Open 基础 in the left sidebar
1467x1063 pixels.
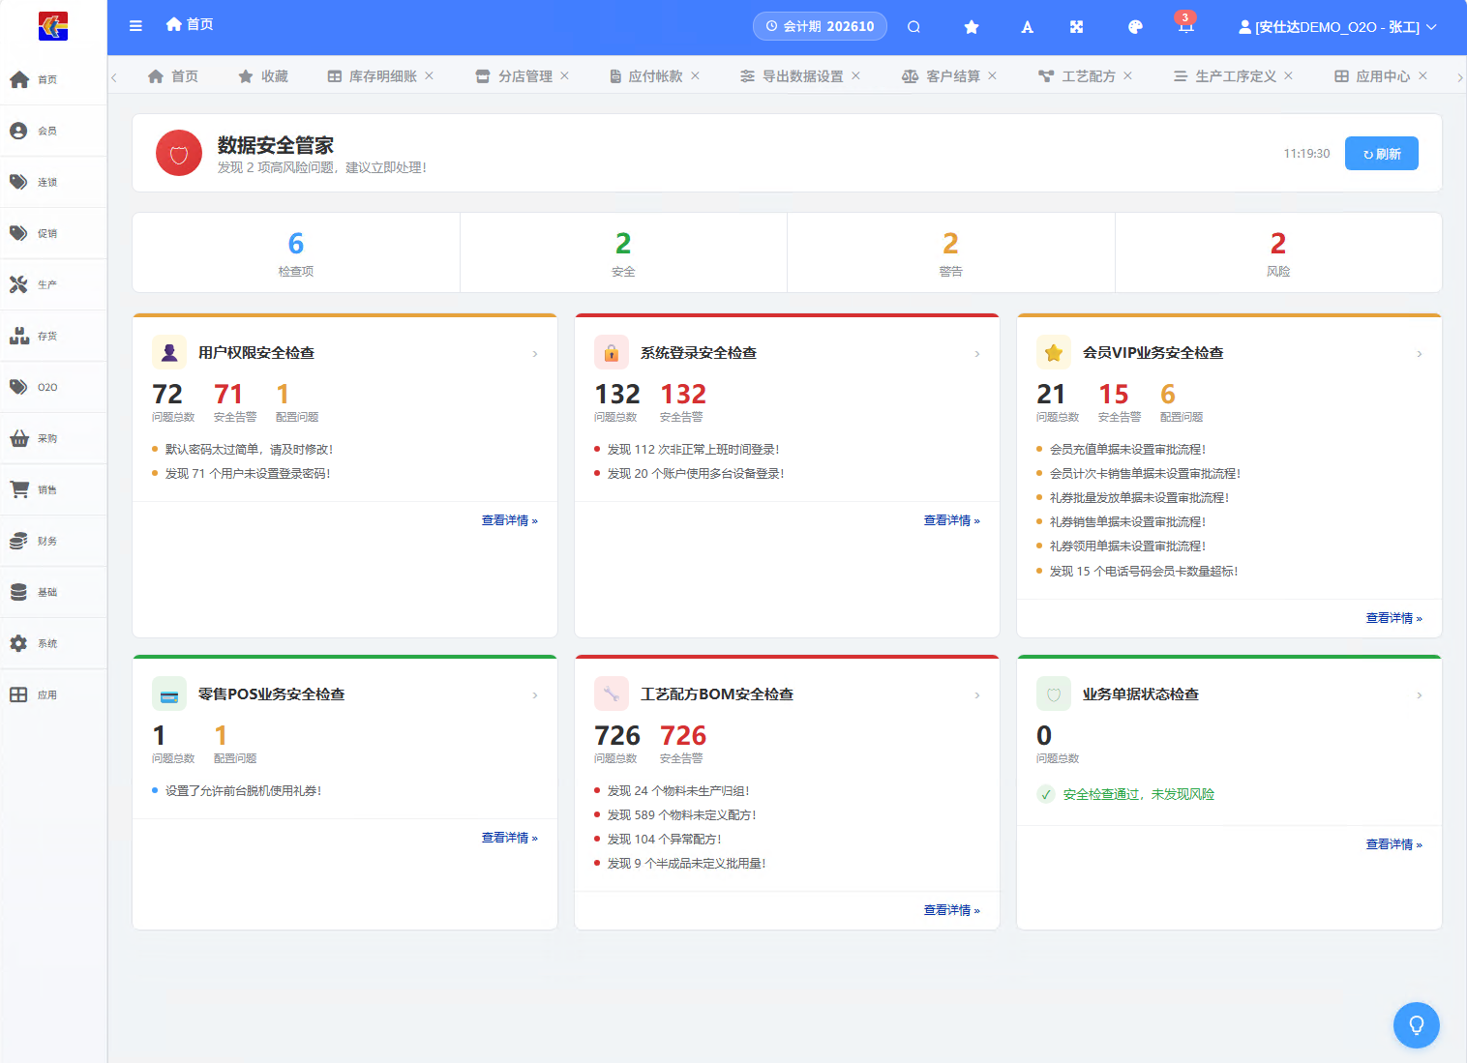pos(53,592)
